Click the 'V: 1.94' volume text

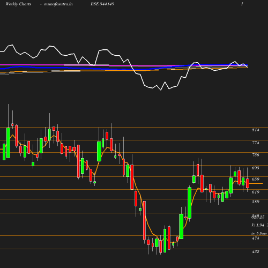[258, 225]
